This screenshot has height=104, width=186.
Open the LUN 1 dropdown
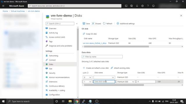87,81
